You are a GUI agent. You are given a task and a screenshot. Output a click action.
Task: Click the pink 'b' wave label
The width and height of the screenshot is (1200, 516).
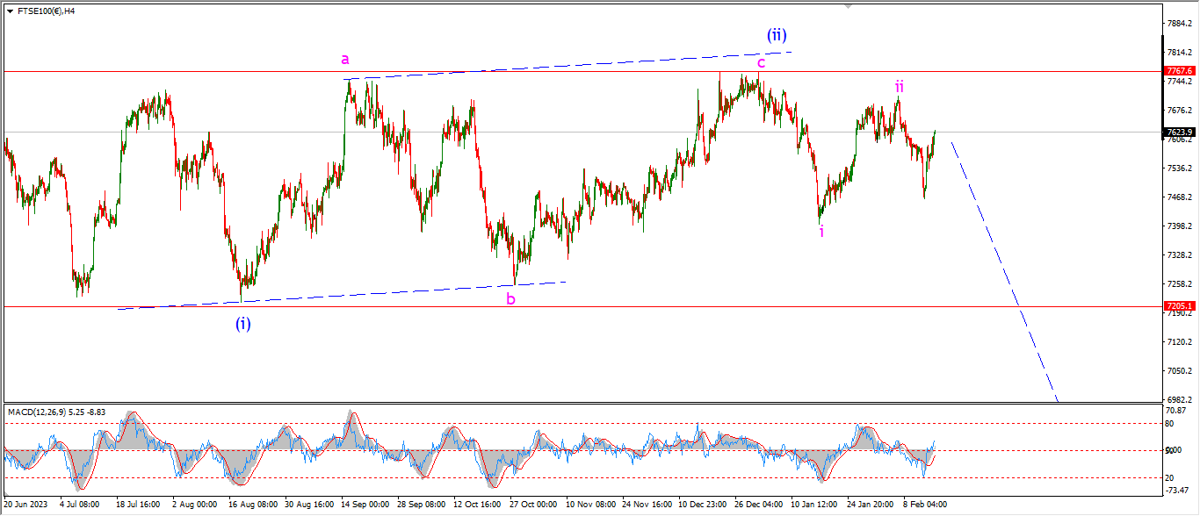tap(510, 298)
